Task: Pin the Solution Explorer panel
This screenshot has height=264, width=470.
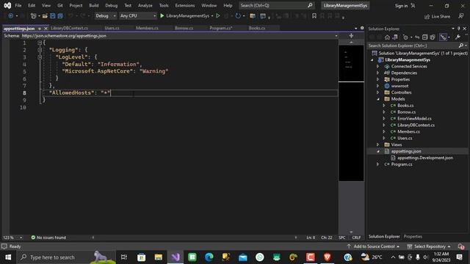Action: click(458, 29)
